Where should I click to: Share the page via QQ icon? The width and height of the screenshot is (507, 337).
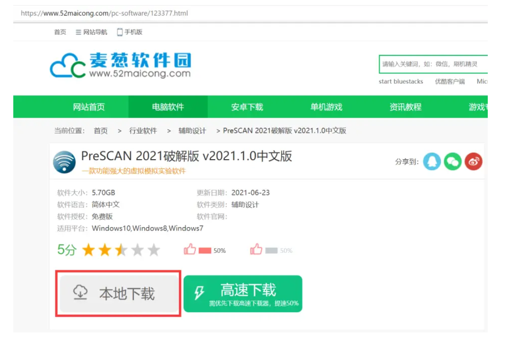click(x=431, y=162)
